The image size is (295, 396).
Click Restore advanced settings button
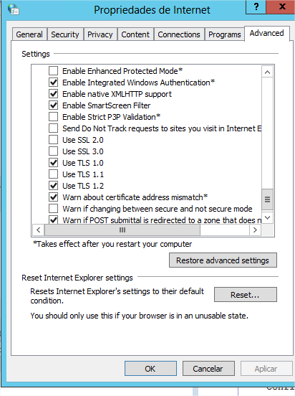[223, 260]
